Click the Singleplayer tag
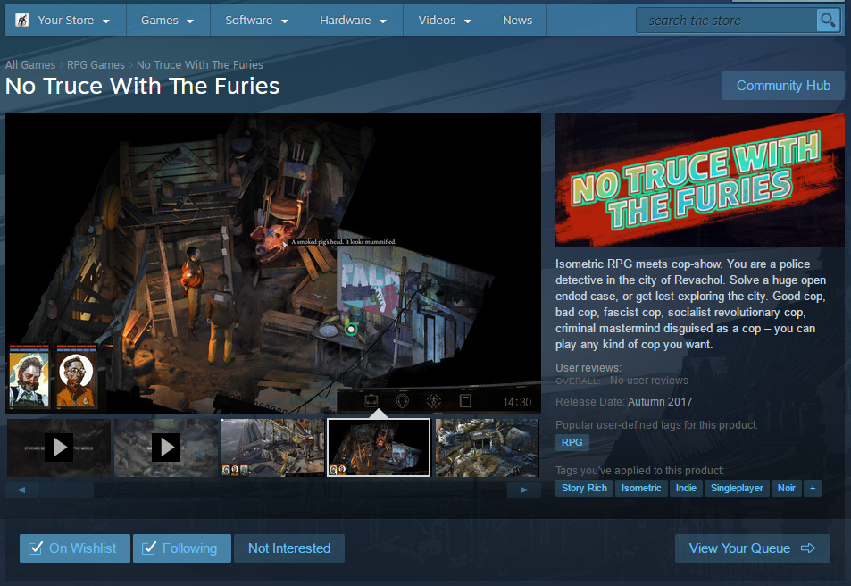The image size is (851, 586). (x=737, y=489)
